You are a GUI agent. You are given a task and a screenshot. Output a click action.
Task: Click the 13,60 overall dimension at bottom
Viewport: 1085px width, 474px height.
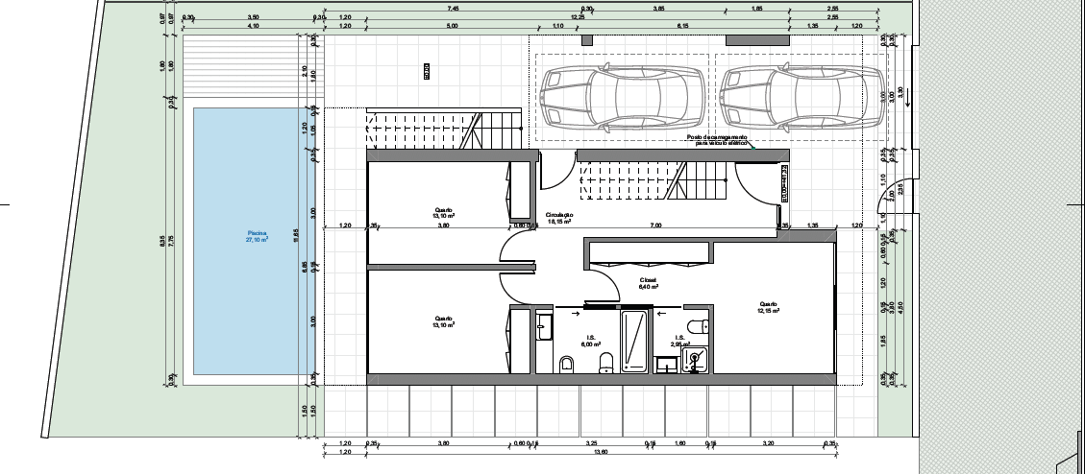[601, 452]
